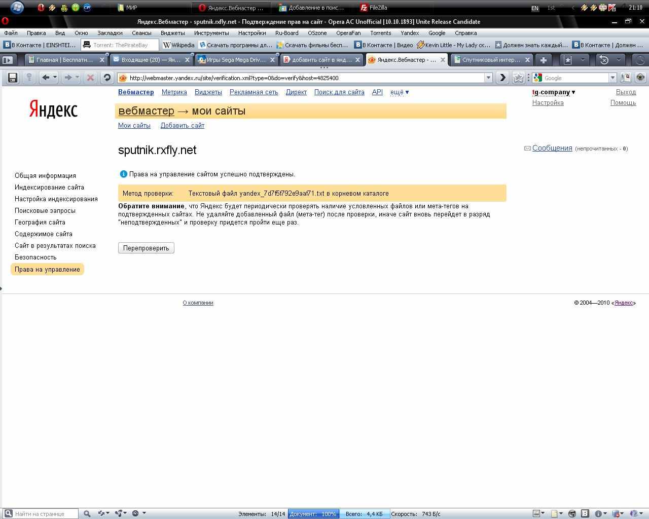Open the Torrent: ThePirateBay bookmark
649x519 pixels.
(120, 45)
